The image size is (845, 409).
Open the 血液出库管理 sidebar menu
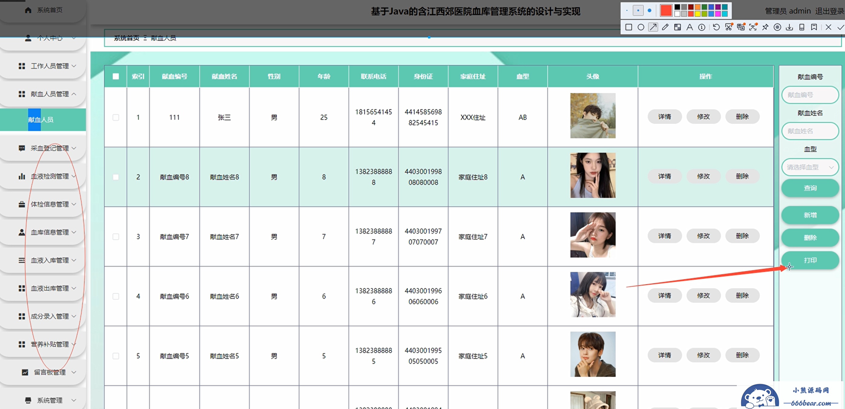tap(43, 288)
